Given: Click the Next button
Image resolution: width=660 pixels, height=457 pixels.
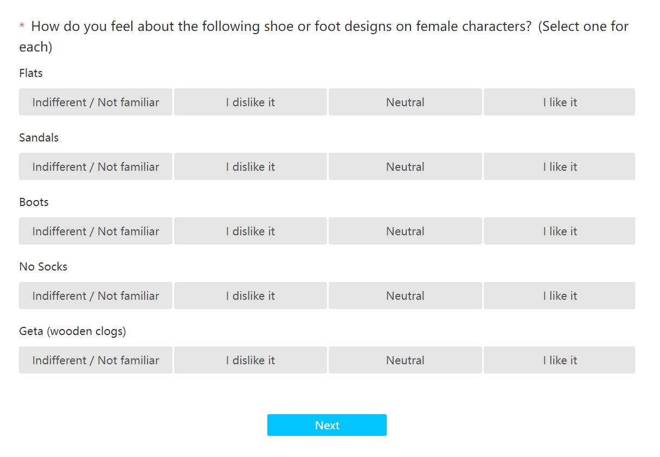Looking at the screenshot, I should [327, 425].
